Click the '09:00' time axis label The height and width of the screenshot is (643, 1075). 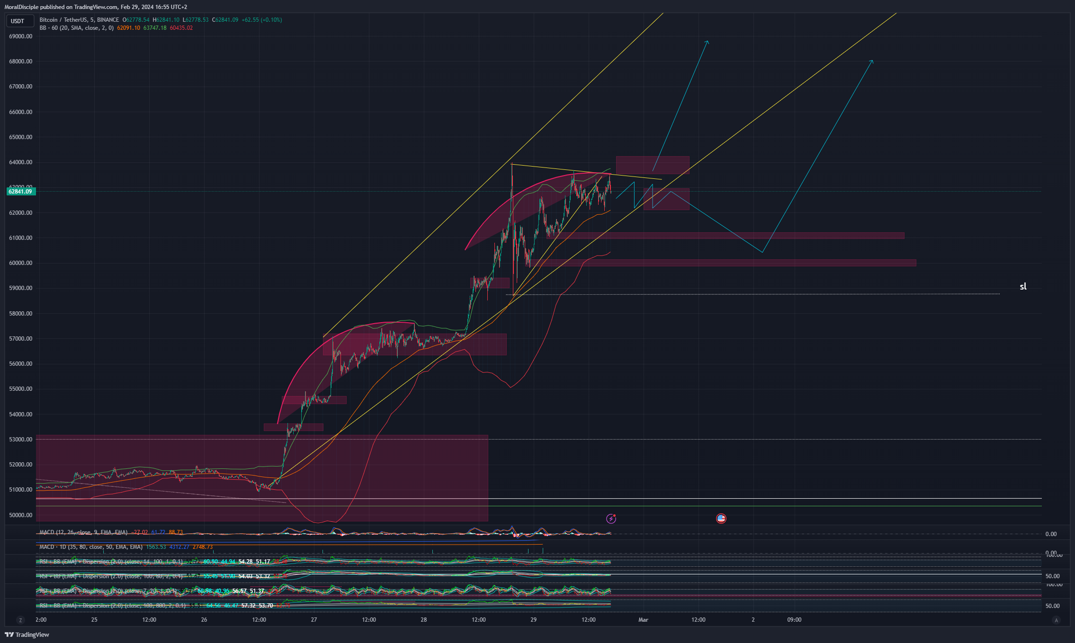(794, 620)
